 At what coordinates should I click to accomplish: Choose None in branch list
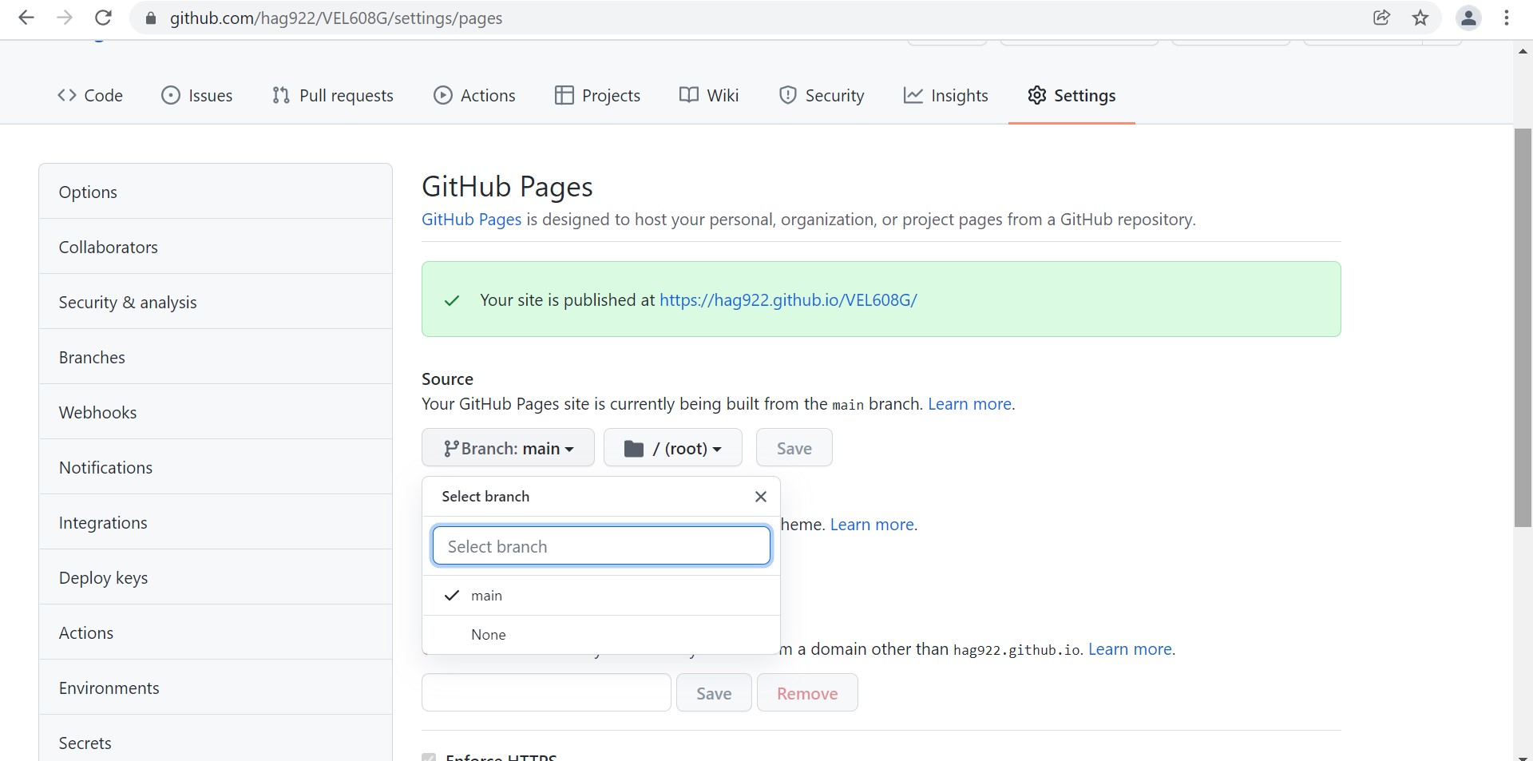(488, 635)
